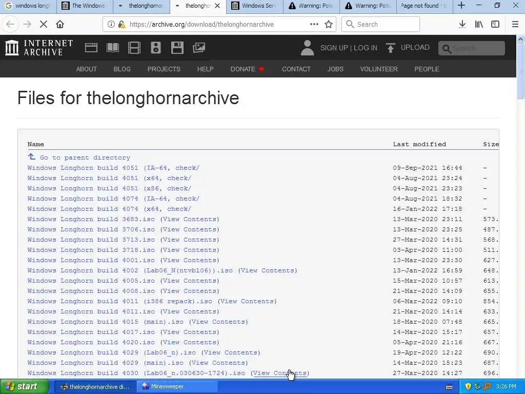Click the Firefox search input field
This screenshot has width=525, height=394.
tap(380, 24)
